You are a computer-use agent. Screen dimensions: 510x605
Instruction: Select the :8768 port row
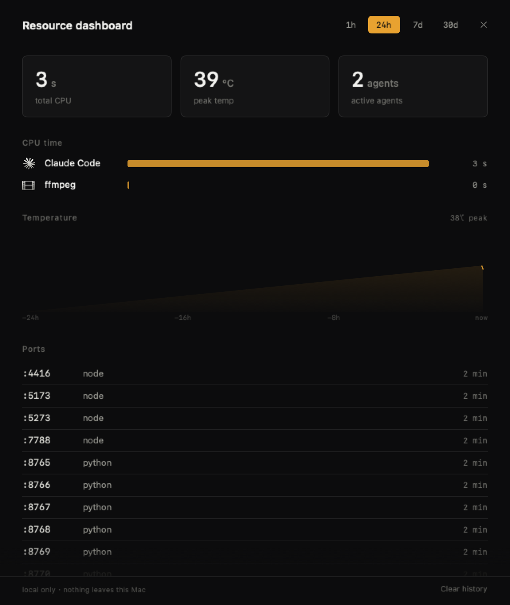255,530
